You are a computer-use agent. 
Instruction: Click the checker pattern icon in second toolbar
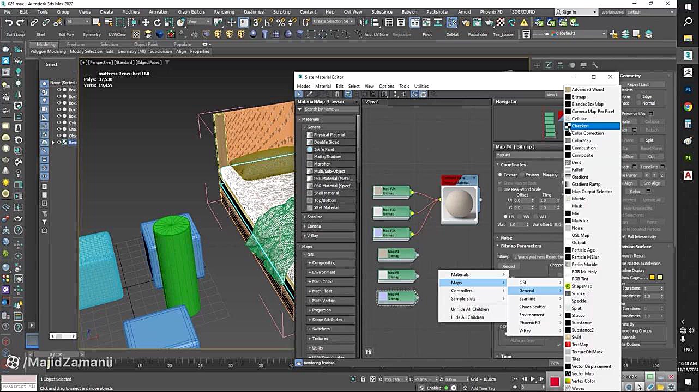pyautogui.click(x=136, y=34)
